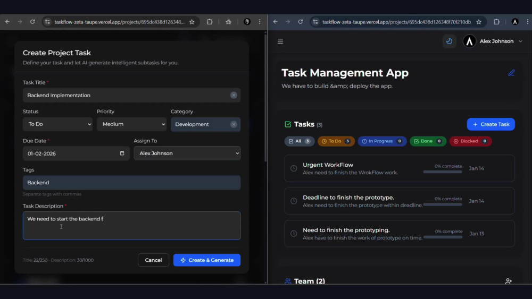Click the Due Date field 01-02-2026
The image size is (532, 299).
coord(76,153)
